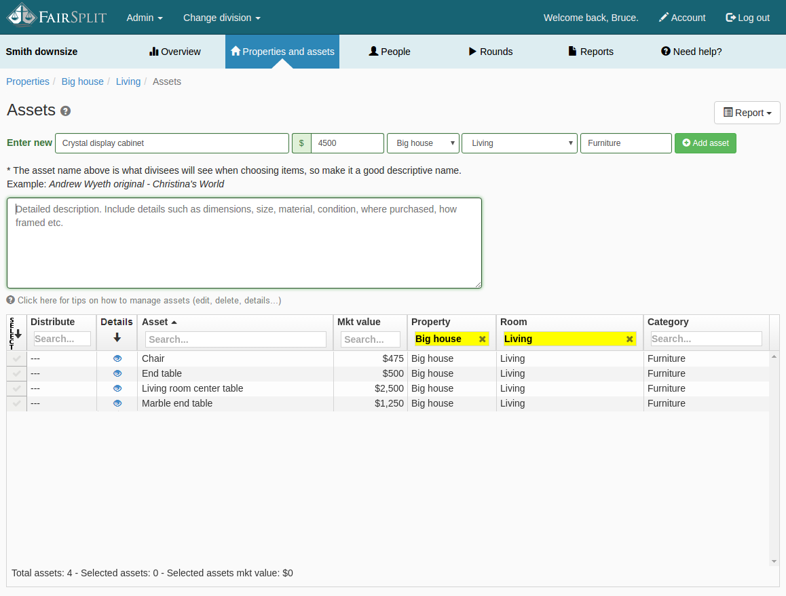Click the $2,500 market value cell
This screenshot has height=596, width=786.
click(x=389, y=388)
